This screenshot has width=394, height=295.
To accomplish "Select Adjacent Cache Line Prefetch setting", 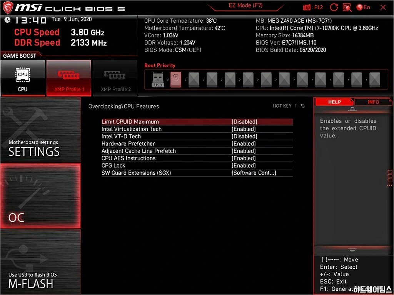I will pos(197,151).
